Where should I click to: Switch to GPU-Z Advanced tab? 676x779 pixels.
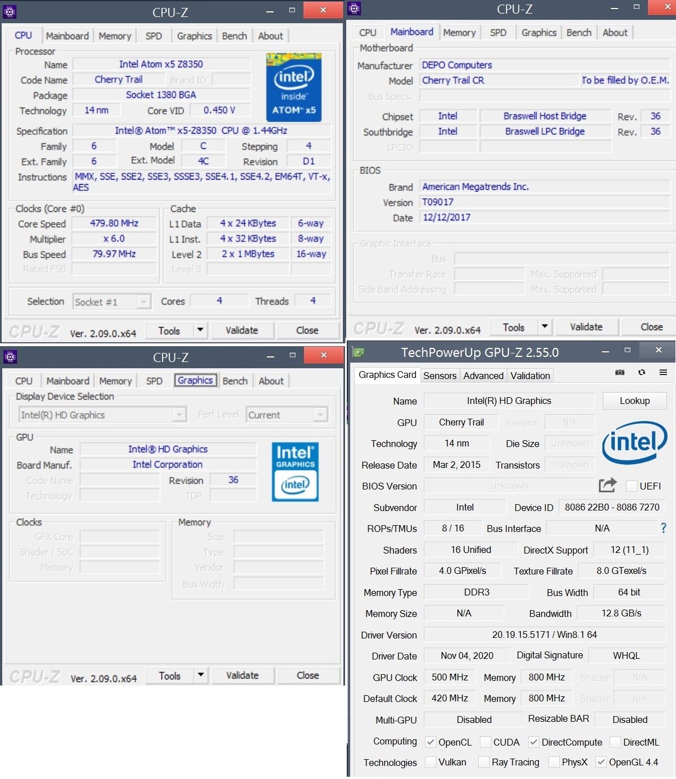(x=483, y=376)
